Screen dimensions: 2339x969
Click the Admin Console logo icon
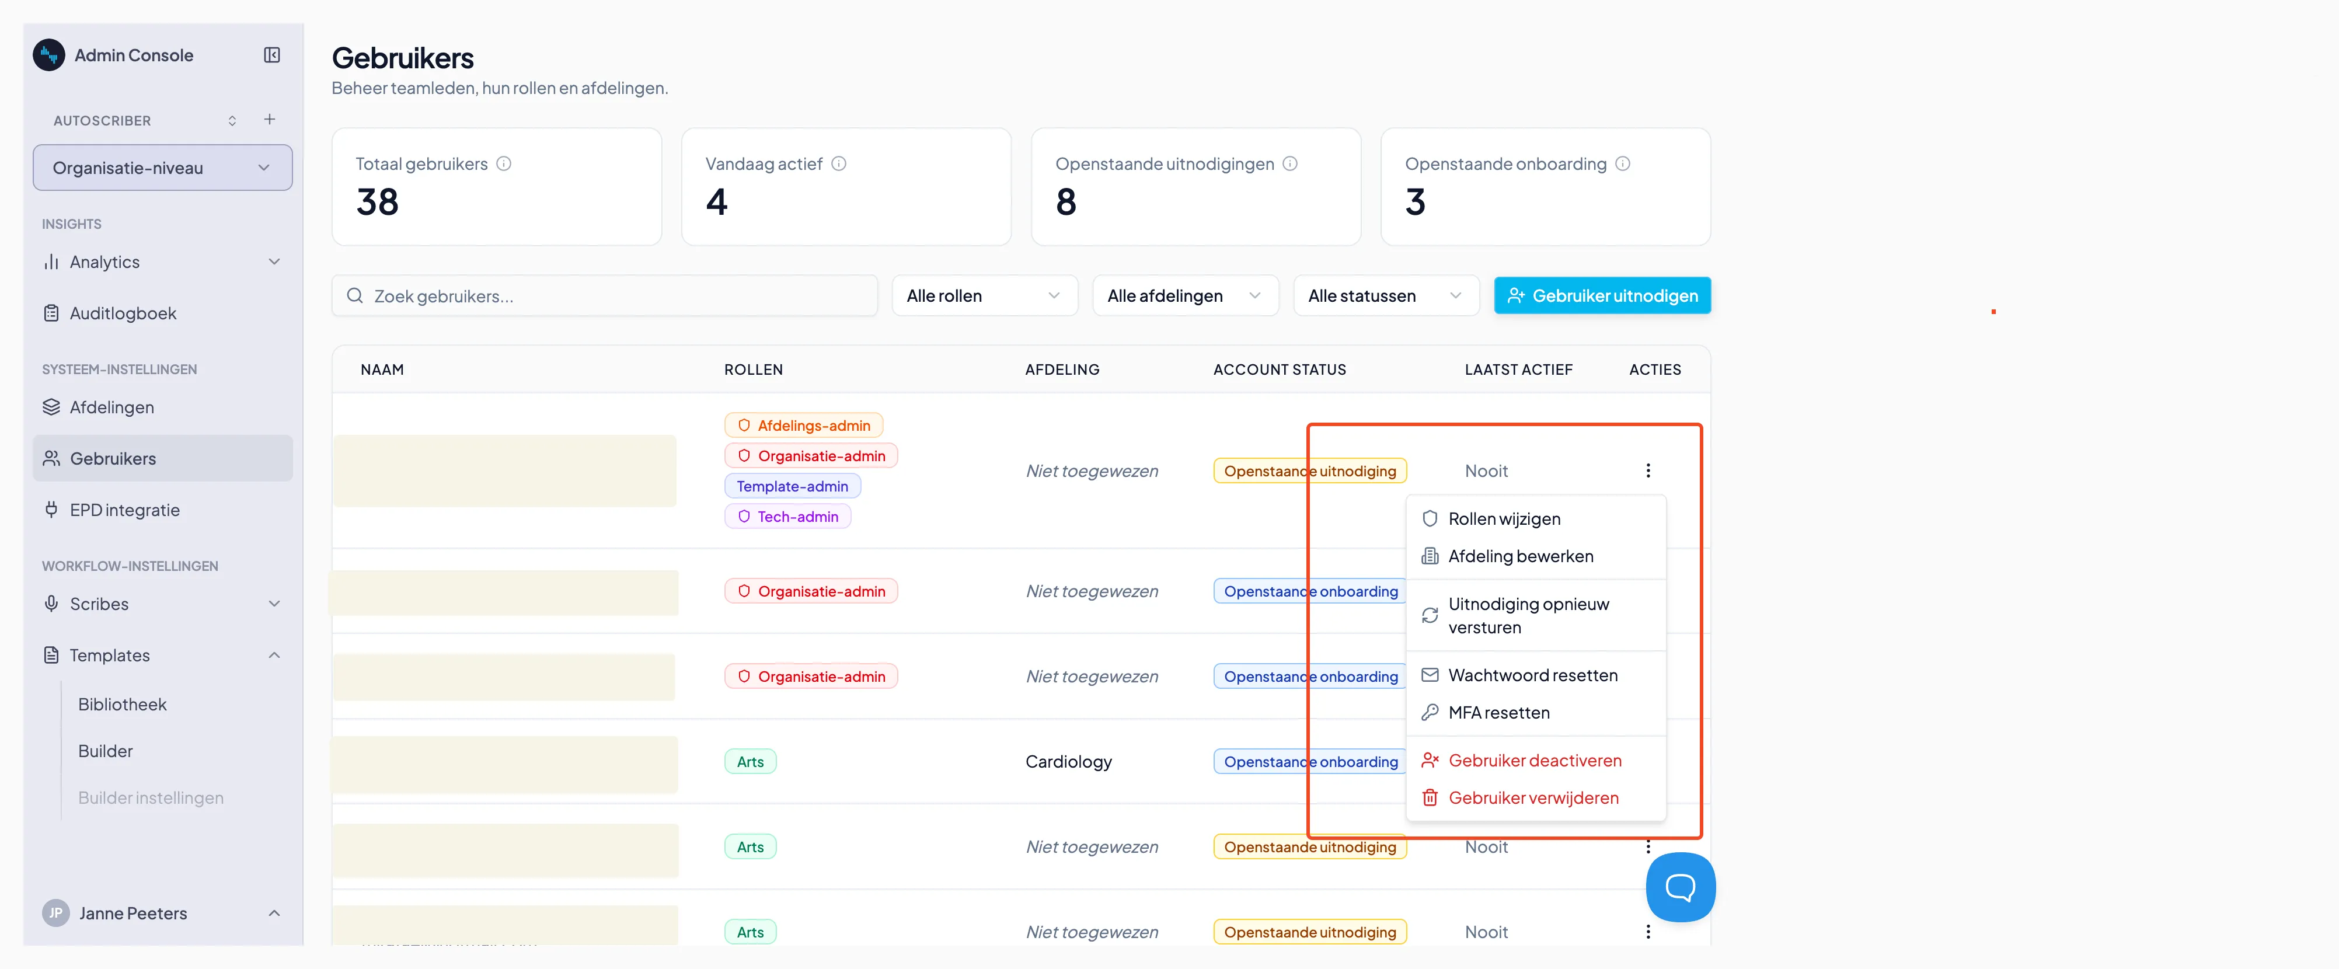[x=49, y=55]
